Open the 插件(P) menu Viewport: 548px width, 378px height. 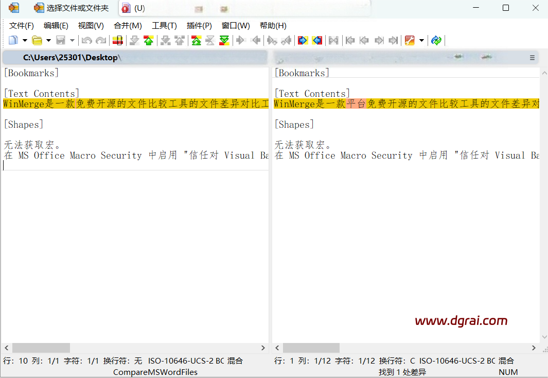point(199,26)
